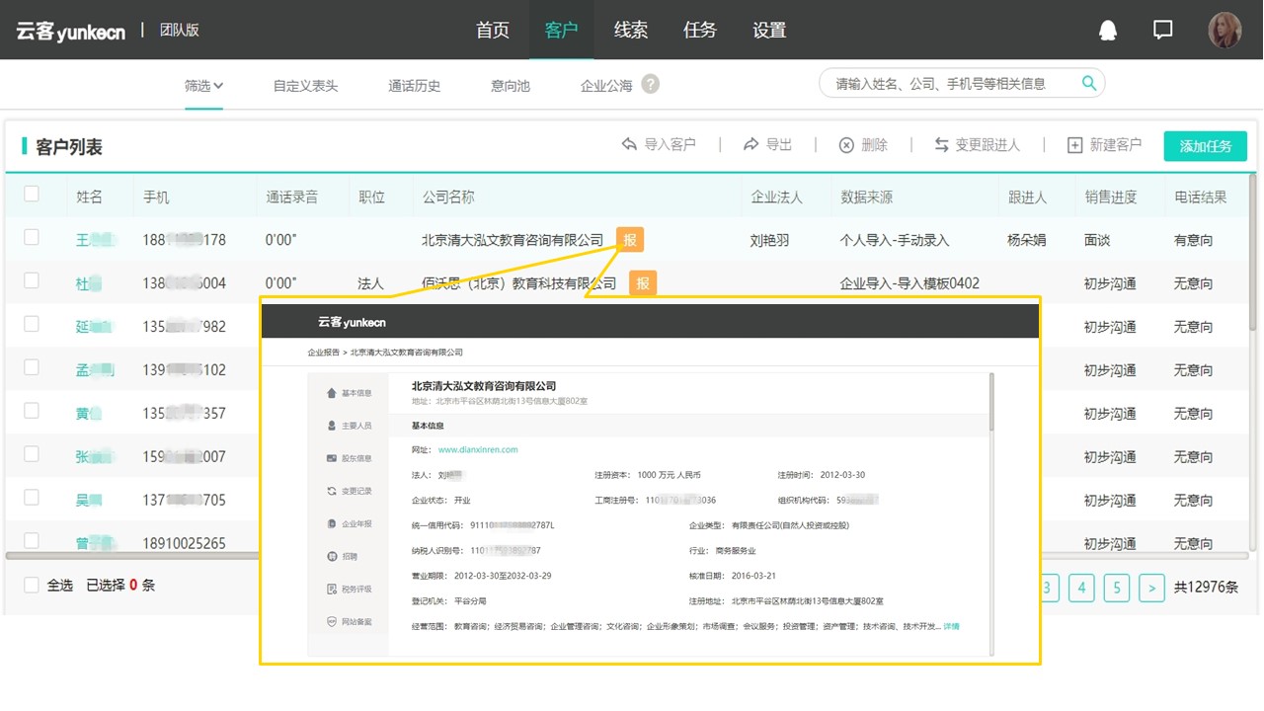1264x711 pixels.
Task: Click the search magnifier icon
Action: [x=1089, y=83]
